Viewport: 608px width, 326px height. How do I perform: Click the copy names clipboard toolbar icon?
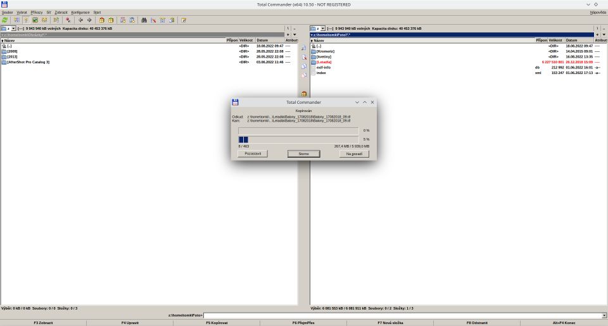(x=172, y=20)
